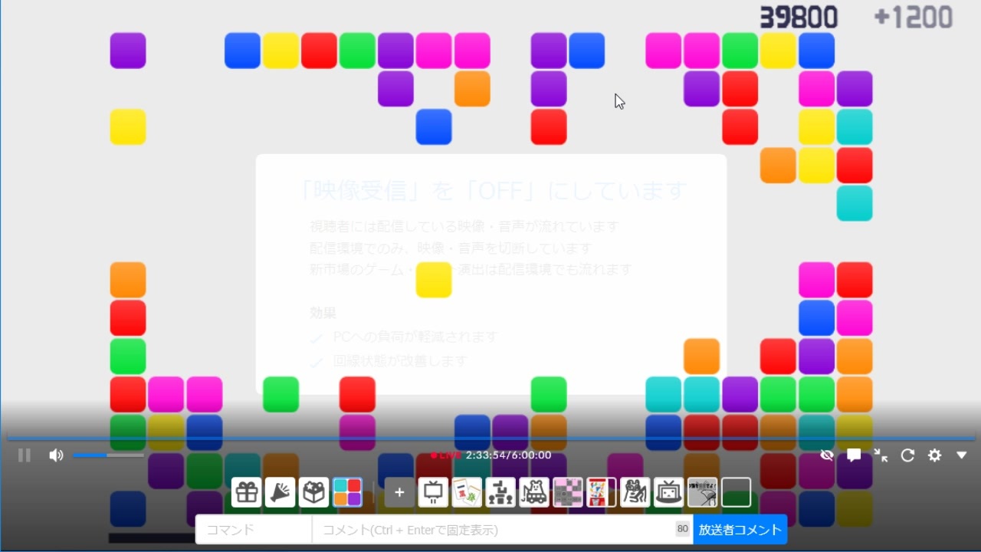
Task: Jump to live via LIVE indicator
Action: pos(446,455)
